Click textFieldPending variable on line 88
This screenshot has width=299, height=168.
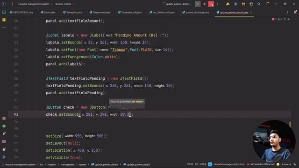[x=87, y=78]
